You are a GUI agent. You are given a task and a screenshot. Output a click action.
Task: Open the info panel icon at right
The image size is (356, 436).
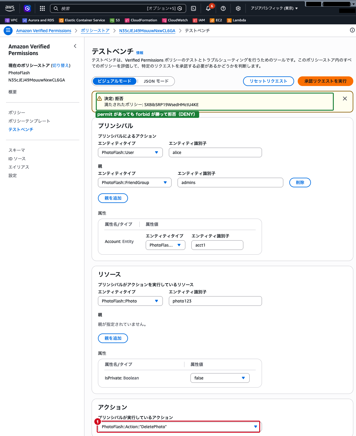click(352, 30)
